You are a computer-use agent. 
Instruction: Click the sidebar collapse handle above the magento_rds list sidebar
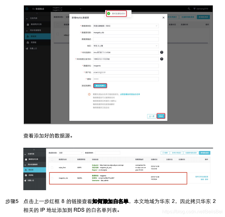click(x=34, y=149)
